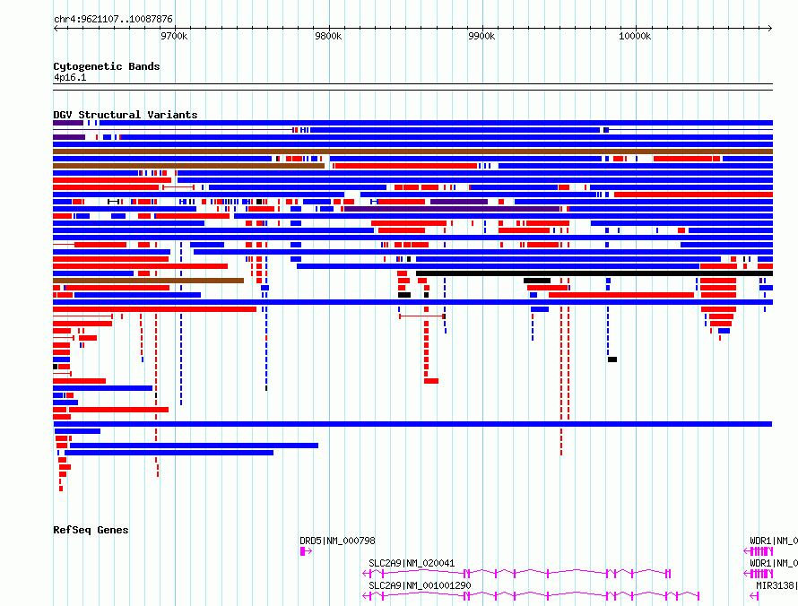Select the full-width brown structural variant bar
Screen dimensions: 798x606
(412, 151)
